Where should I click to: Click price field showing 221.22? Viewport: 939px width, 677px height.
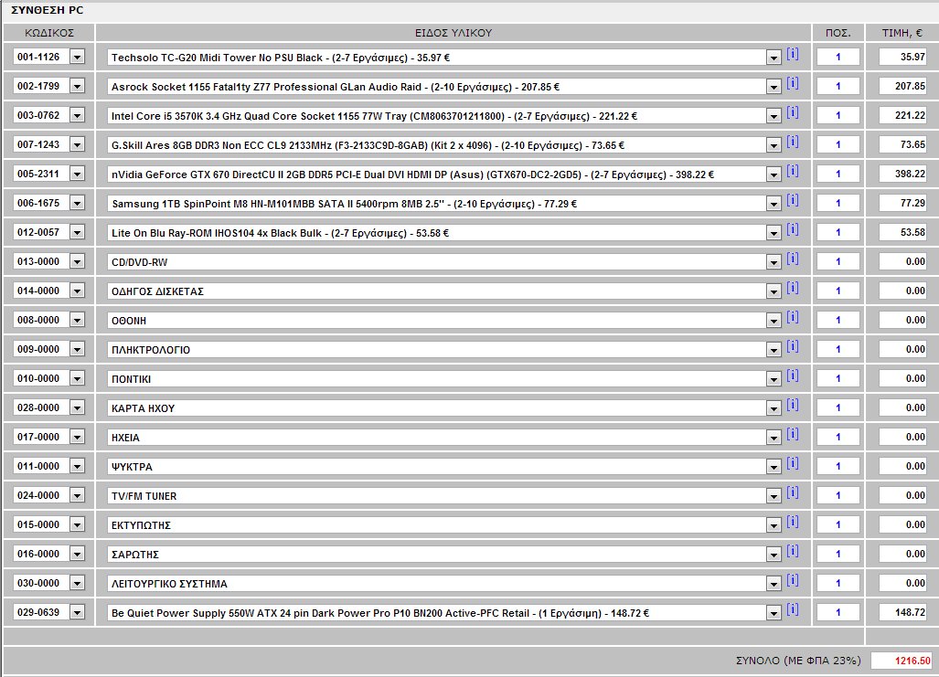tap(903, 115)
